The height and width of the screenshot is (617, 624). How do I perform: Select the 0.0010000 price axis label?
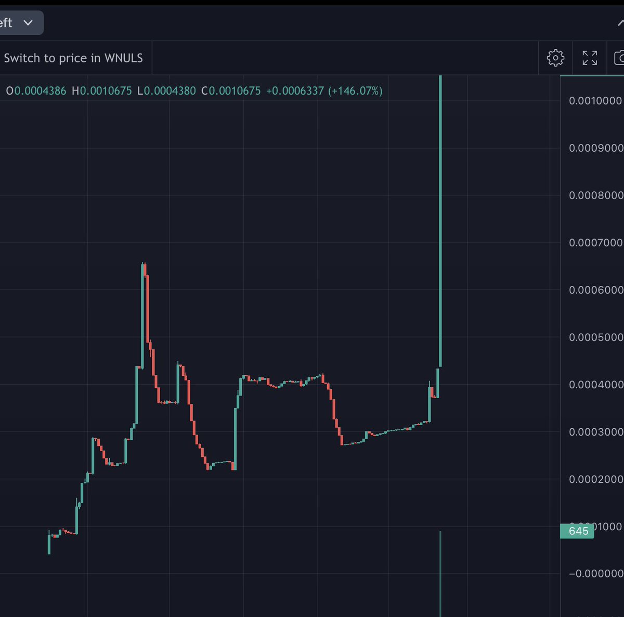coord(595,101)
